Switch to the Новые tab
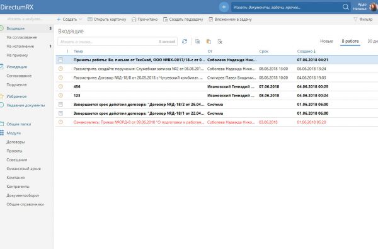Viewport: 378px width, 249px height. pos(326,41)
